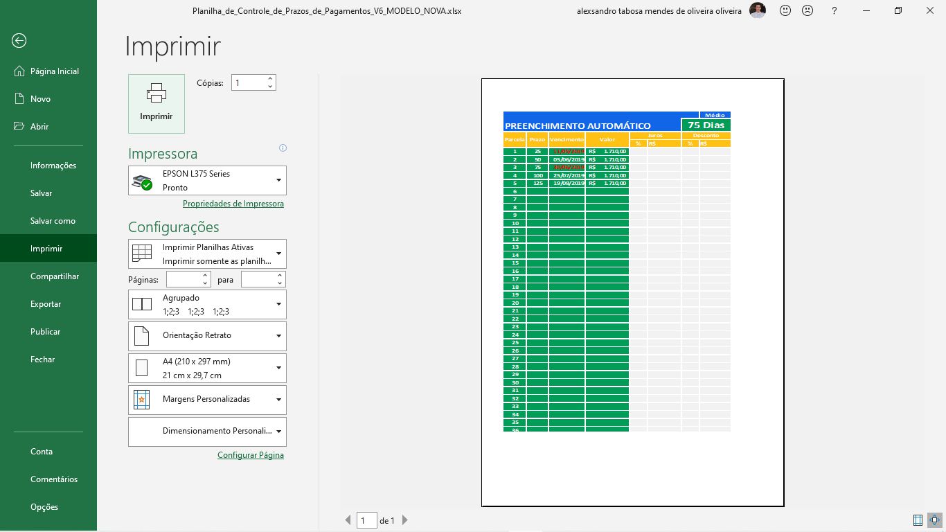Go to next page arrow in preview
Image resolution: width=946 pixels, height=532 pixels.
click(x=405, y=520)
